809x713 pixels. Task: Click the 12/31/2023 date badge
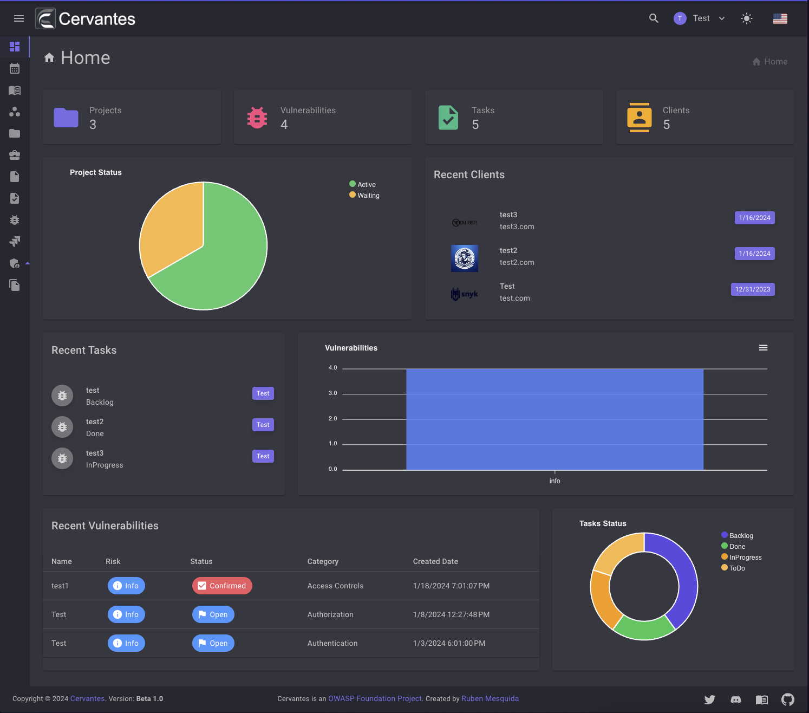coord(753,289)
